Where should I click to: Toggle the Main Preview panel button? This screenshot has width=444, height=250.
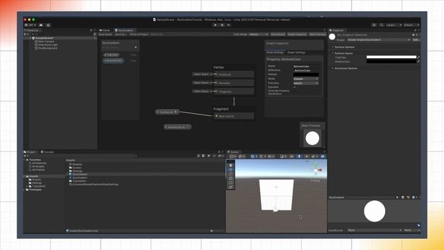coord(318,34)
